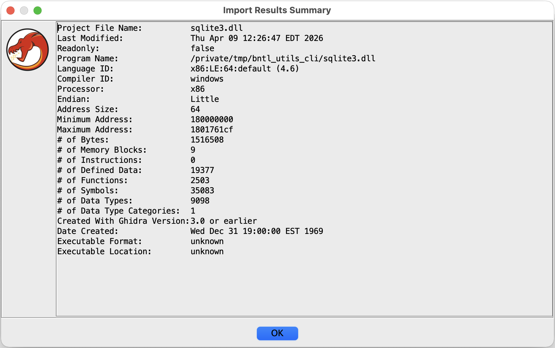Click the number of bytes value 1516508
Image resolution: width=555 pixels, height=348 pixels.
pos(207,140)
